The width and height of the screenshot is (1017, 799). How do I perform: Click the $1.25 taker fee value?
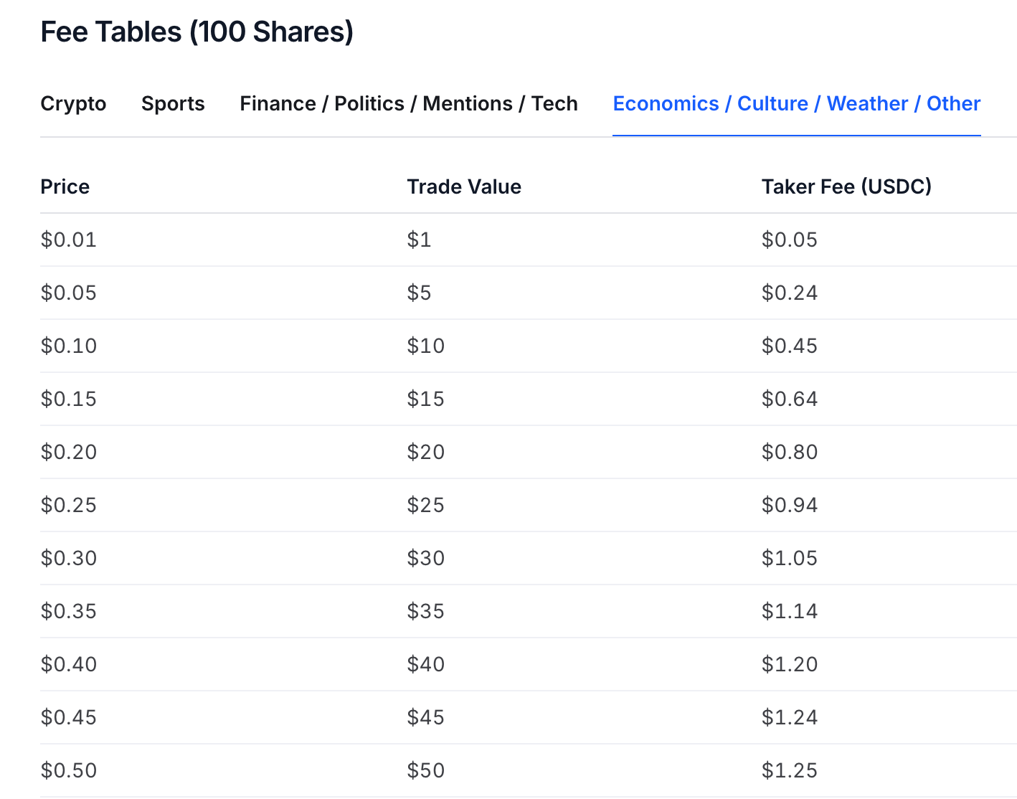click(789, 770)
